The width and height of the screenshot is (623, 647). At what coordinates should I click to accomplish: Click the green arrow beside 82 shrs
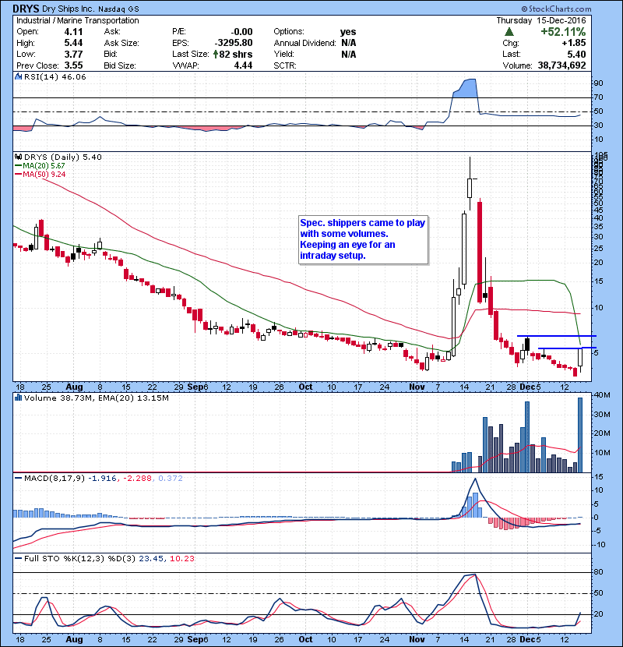tap(216, 54)
